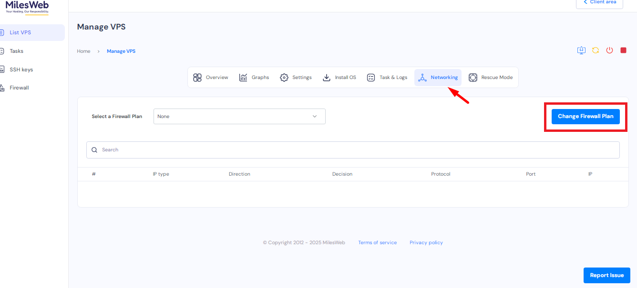Click the MilesWeb logo
Screen dimensions: 637x288
point(27,7)
